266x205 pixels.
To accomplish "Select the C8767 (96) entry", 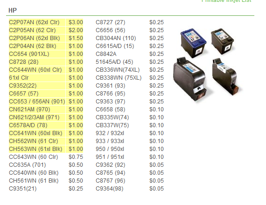I will click(111, 181).
